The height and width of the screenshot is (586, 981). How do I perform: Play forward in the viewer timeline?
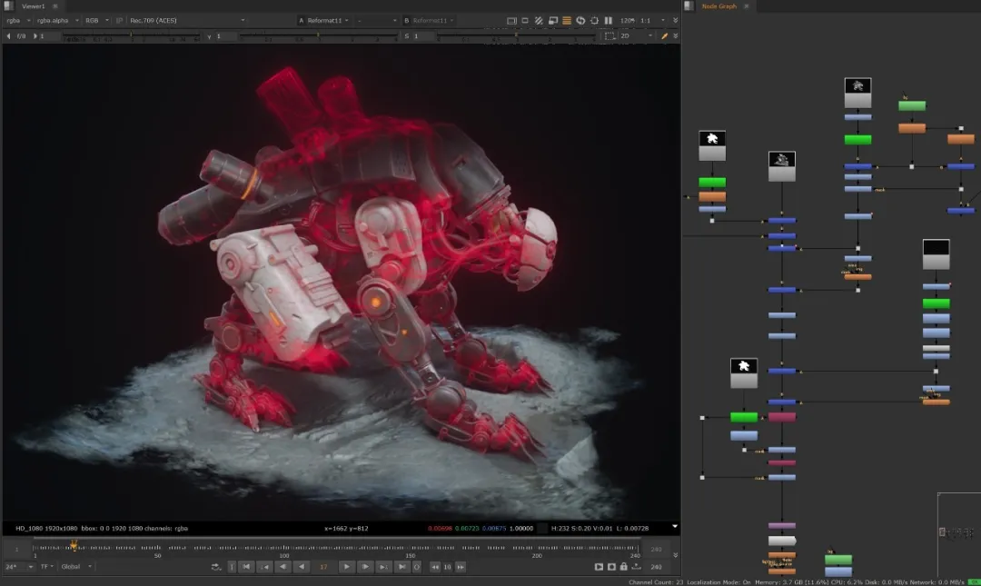[346, 567]
